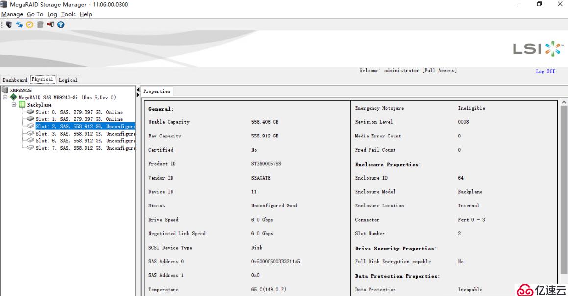568x296 pixels.
Task: Select MegaRAID SAS MR9240-8i controller node
Action: [67, 97]
